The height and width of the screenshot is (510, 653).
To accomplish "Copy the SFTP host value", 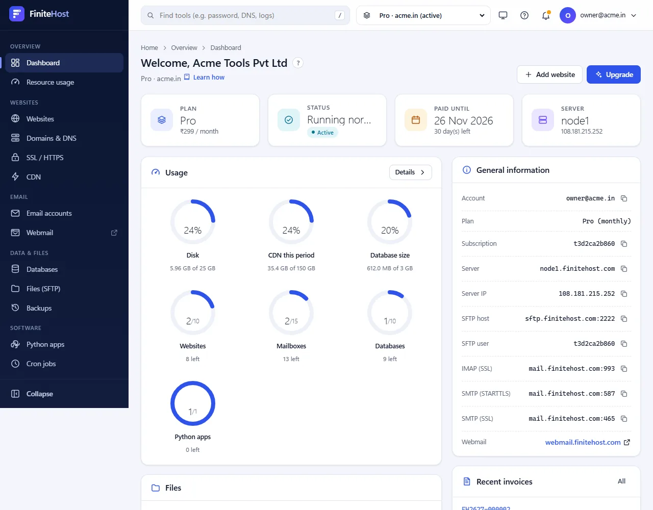I will click(x=624, y=319).
